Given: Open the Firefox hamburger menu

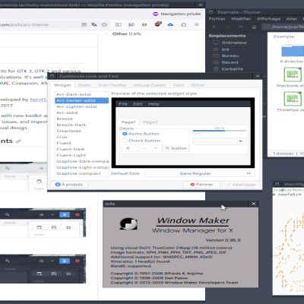Looking at the screenshot, I should (196, 24).
